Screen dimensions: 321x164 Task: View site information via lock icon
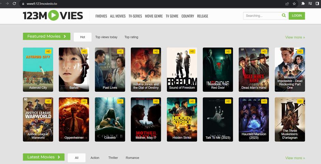pos(23,4)
